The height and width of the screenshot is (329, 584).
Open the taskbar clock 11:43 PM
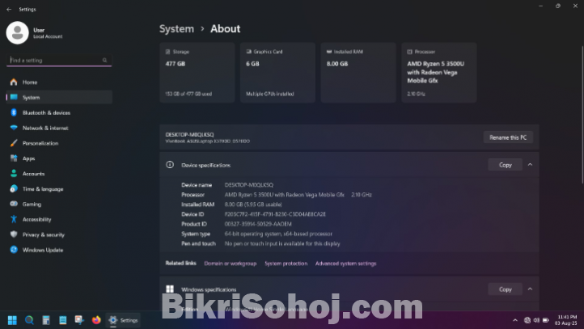click(566, 320)
